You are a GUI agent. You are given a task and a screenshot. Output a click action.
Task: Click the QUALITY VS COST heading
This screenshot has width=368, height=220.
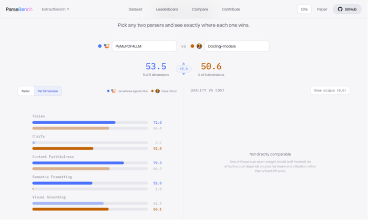pyautogui.click(x=208, y=91)
